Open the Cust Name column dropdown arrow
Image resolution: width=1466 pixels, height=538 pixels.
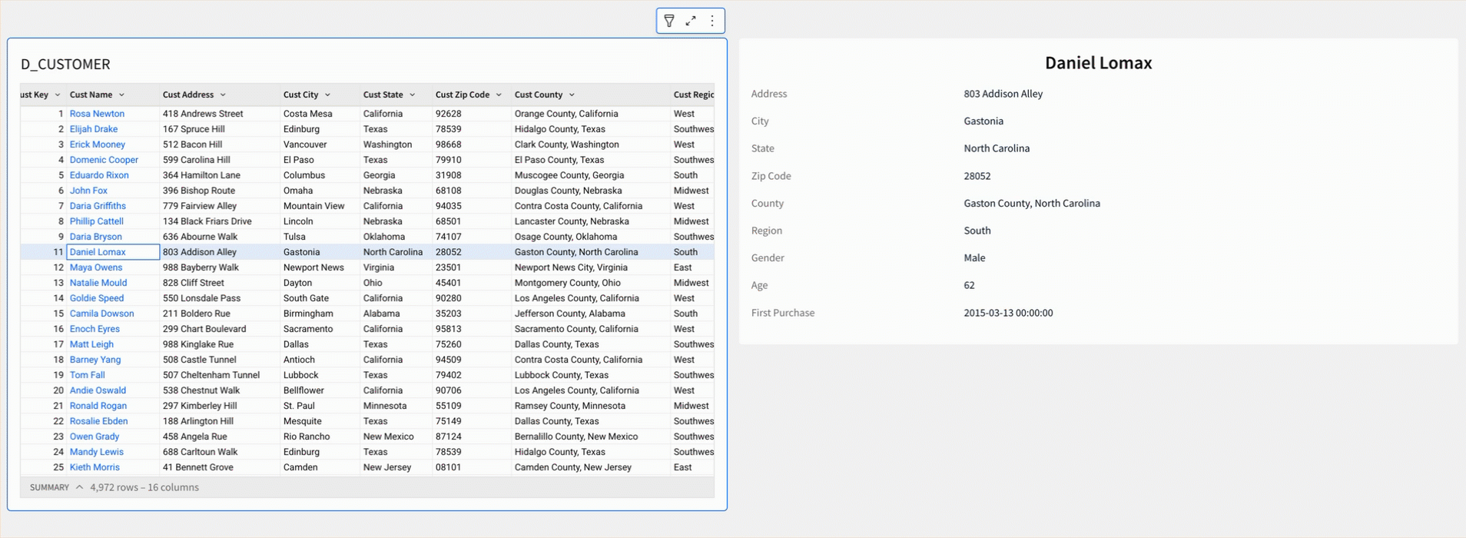pos(121,95)
